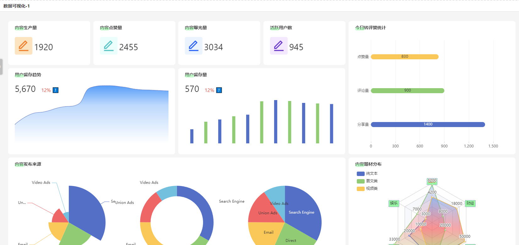The height and width of the screenshot is (245, 519).
Task: Select the 数据可视化-1 page tab title
Action: coord(17,6)
